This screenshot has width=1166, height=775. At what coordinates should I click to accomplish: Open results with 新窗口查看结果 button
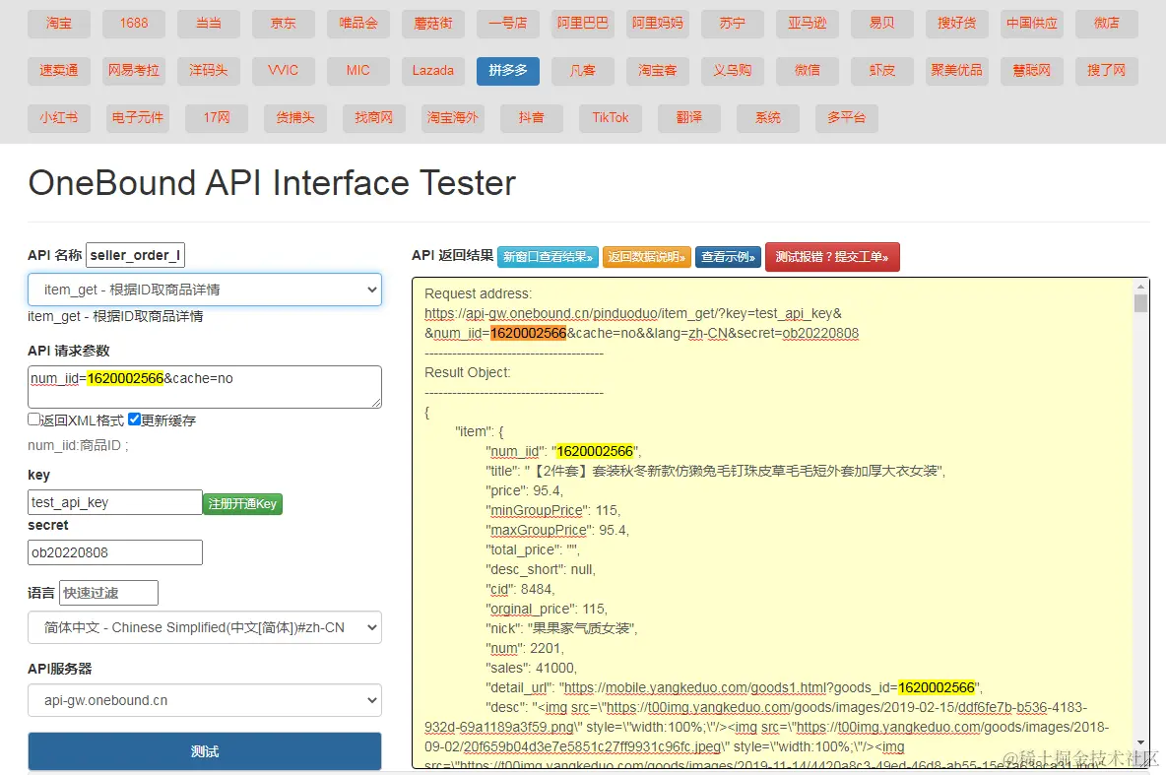[549, 257]
